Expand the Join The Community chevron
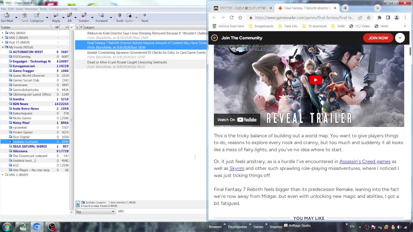This screenshot has width=413, height=232. coord(400,38)
